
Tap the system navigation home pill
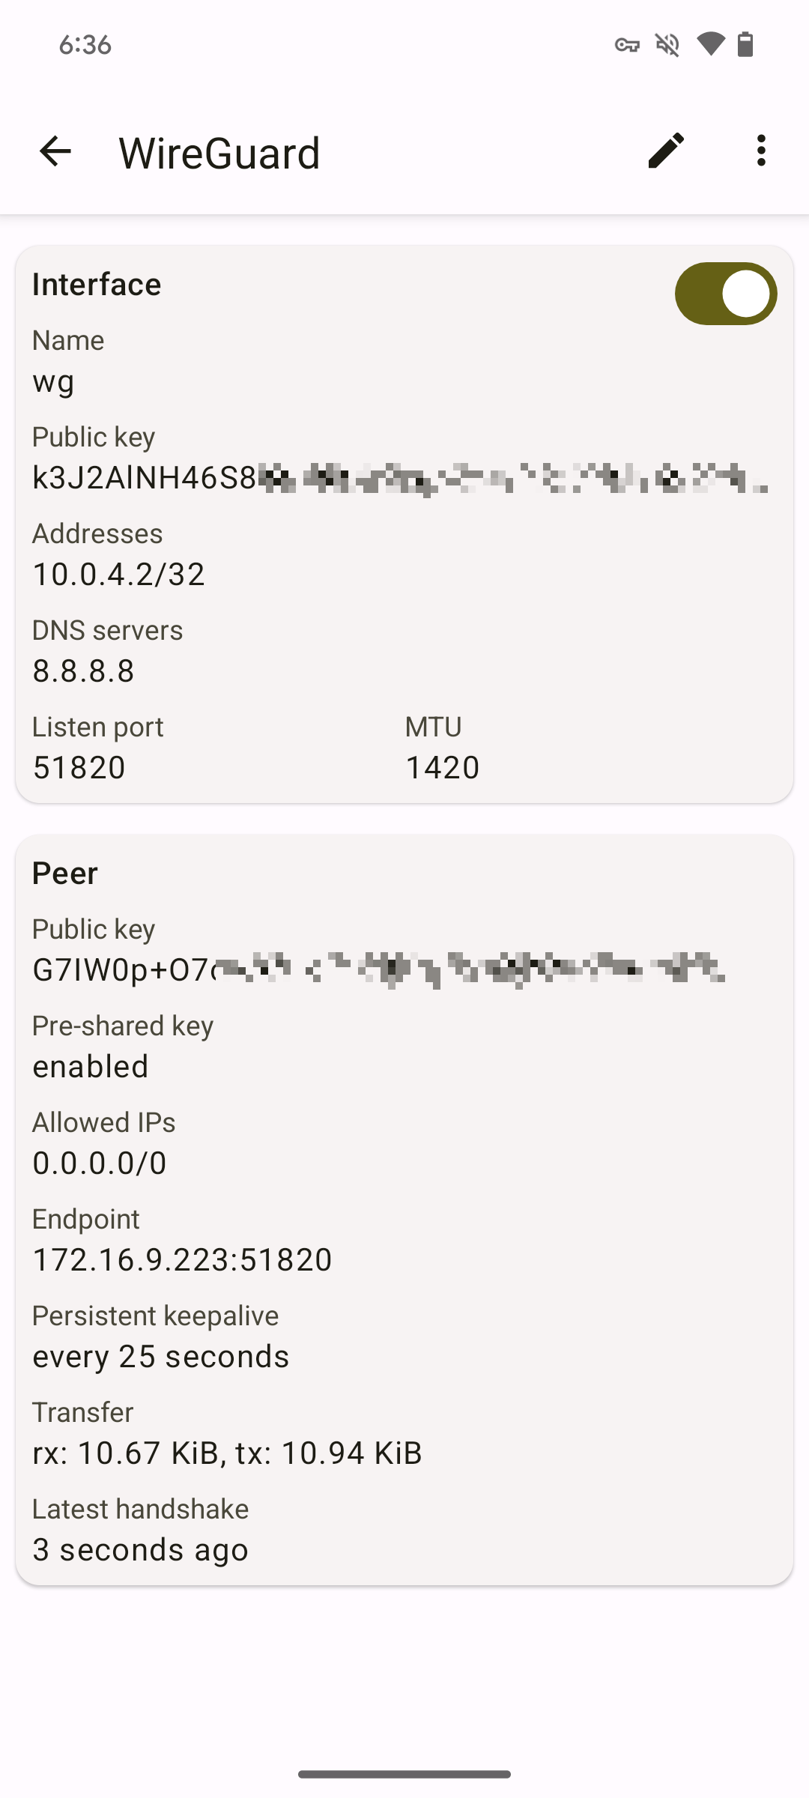(x=404, y=1774)
